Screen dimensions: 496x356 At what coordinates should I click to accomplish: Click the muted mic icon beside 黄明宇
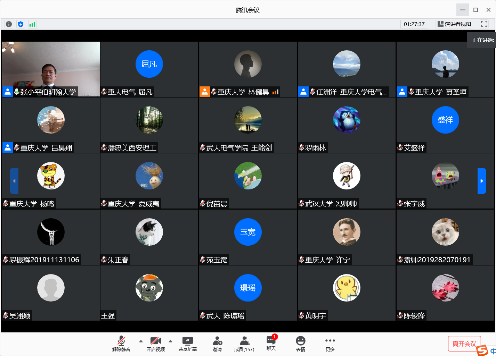301,315
